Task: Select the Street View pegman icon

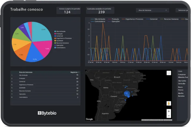Action: click(169, 103)
